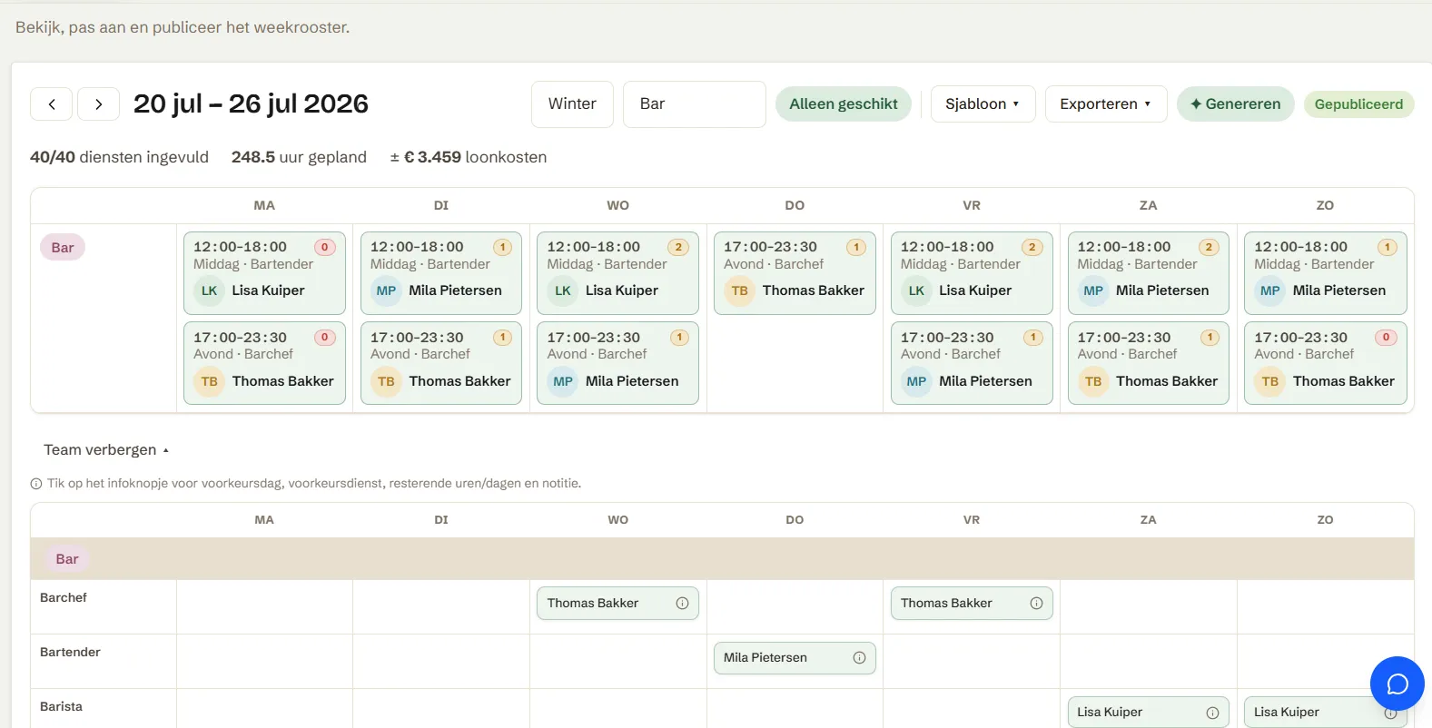Click the Barista row label
This screenshot has width=1432, height=728.
tap(61, 707)
